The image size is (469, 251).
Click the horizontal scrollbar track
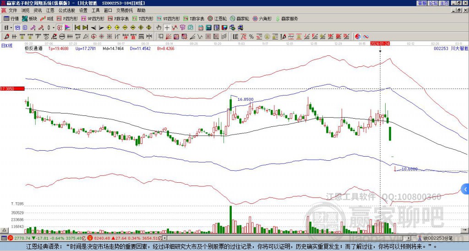click(x=287, y=238)
